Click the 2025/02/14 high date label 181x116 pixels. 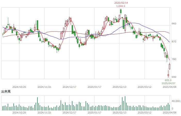pyautogui.click(x=121, y=3)
